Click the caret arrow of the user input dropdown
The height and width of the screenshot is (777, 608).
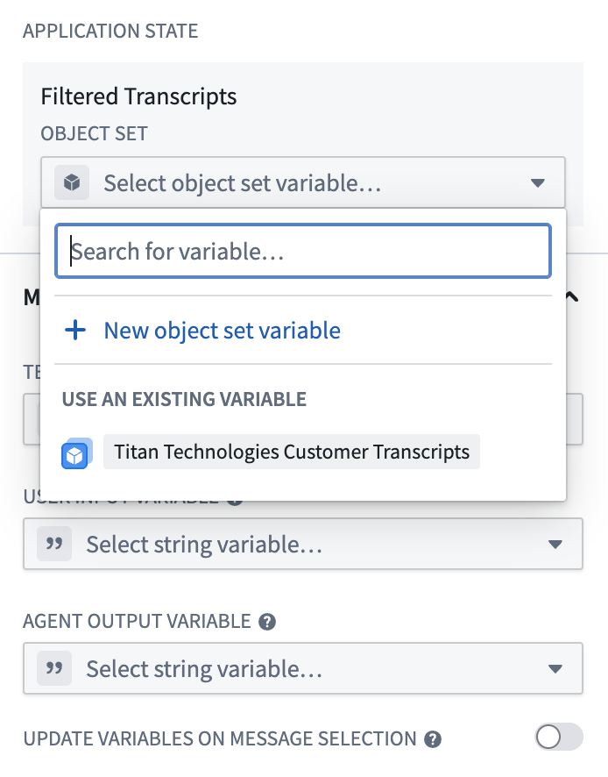pyautogui.click(x=555, y=545)
